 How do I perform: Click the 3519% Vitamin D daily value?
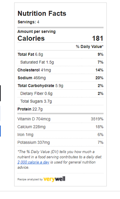coord(97,119)
